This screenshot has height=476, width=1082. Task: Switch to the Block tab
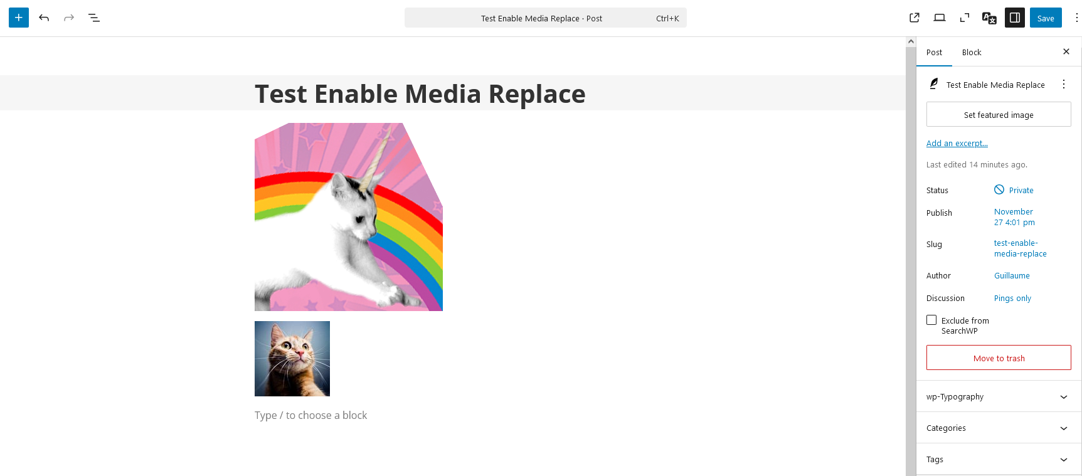point(972,52)
